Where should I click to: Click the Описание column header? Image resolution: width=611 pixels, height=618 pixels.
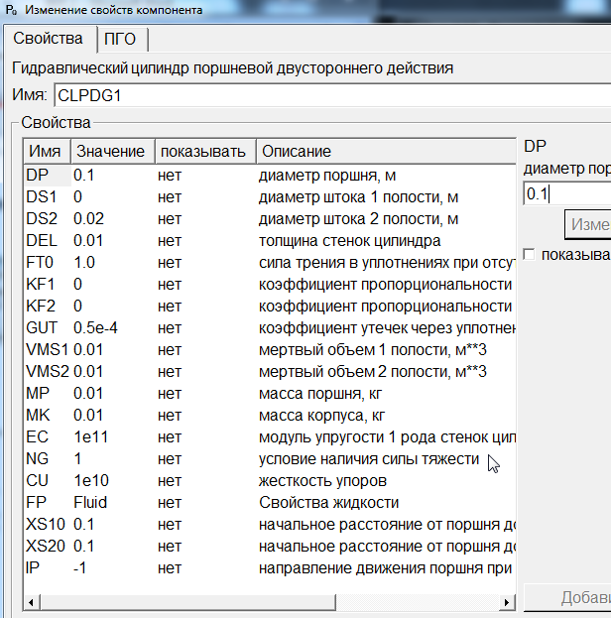coord(385,151)
